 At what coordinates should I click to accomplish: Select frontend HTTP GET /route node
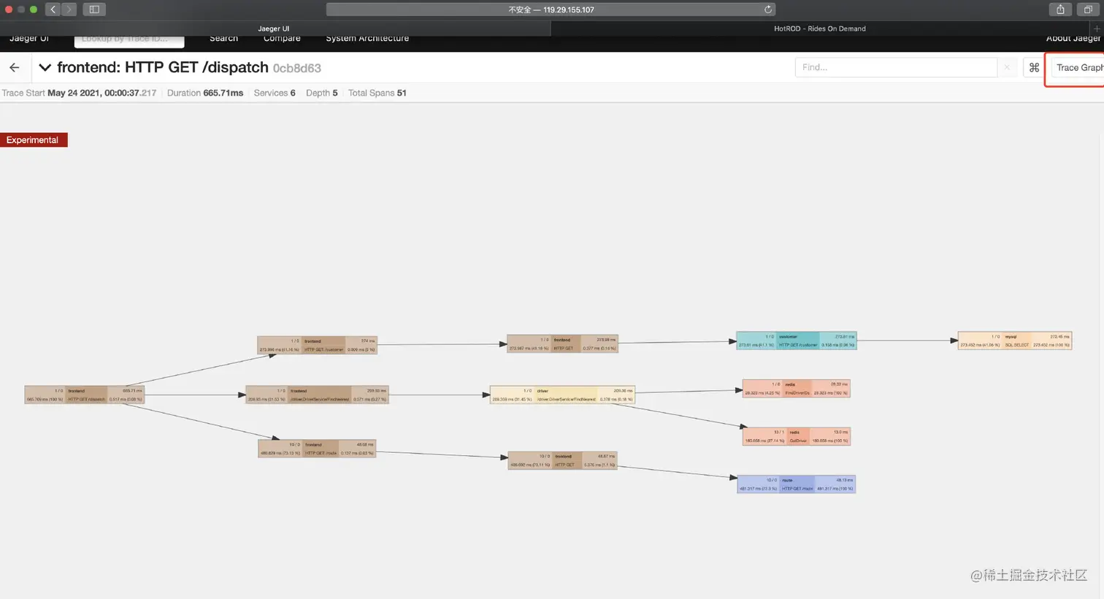point(317,449)
